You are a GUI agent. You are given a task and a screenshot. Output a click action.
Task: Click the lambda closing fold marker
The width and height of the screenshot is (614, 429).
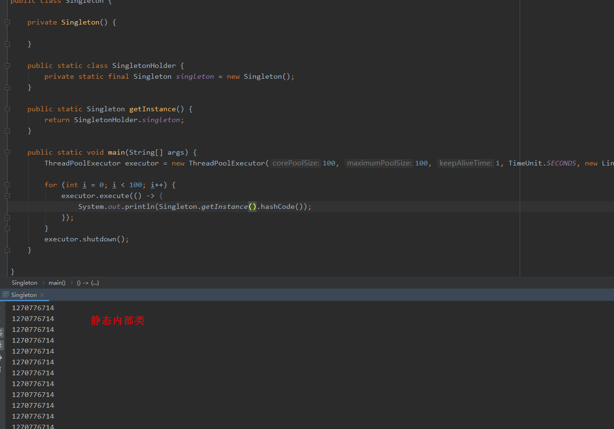tap(7, 217)
